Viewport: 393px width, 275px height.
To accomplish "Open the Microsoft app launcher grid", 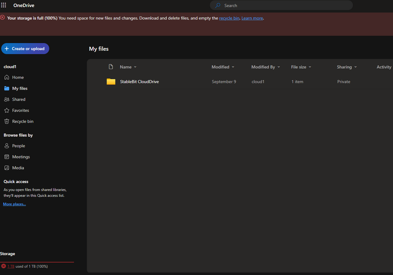I will point(4,5).
